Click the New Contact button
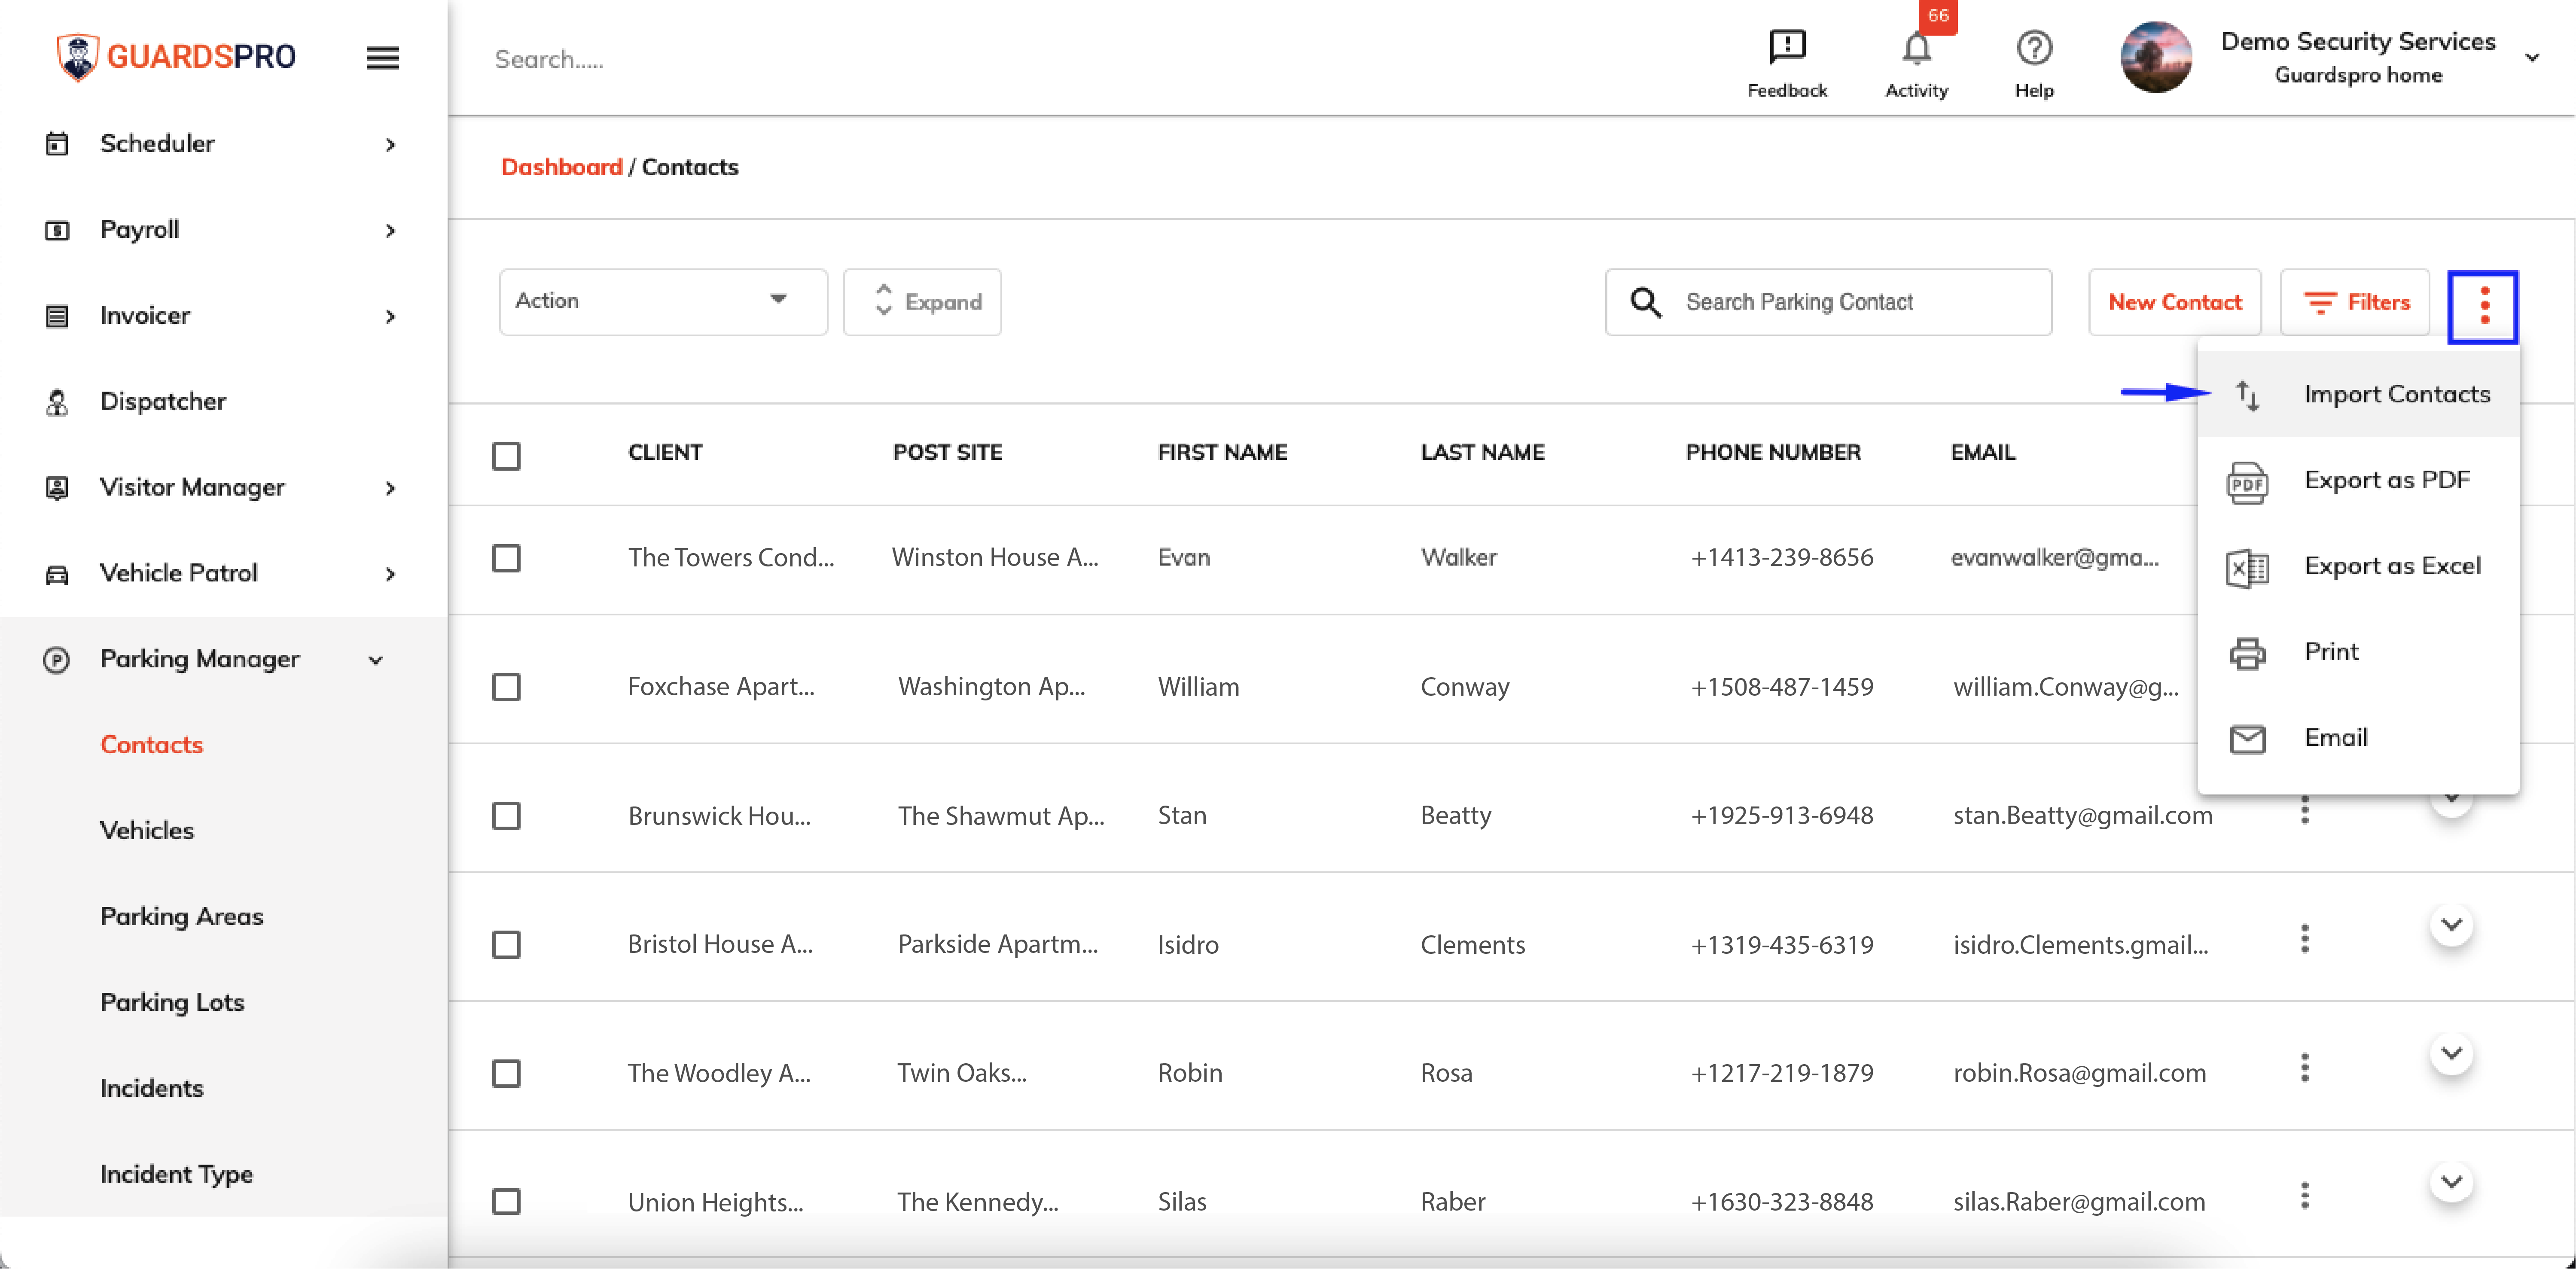 [x=2174, y=302]
